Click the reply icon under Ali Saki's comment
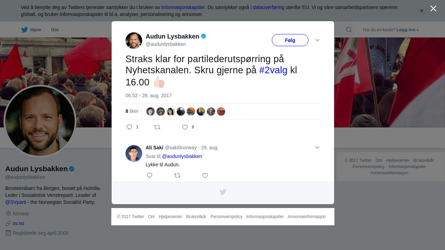 (149, 175)
